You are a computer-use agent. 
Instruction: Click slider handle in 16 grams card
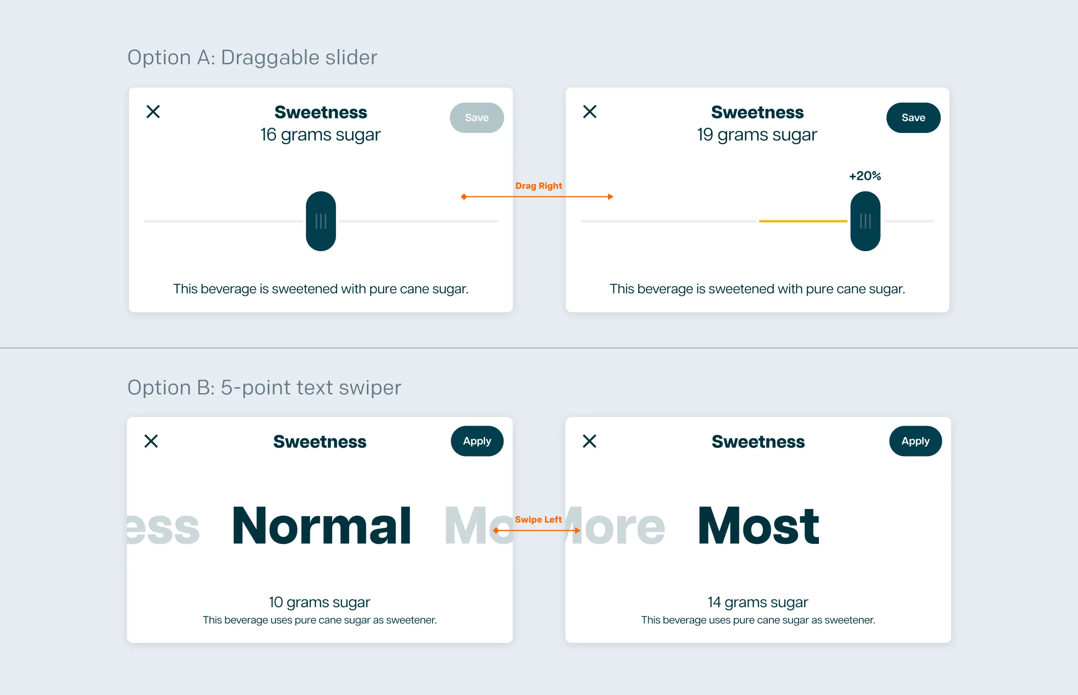pyautogui.click(x=321, y=221)
